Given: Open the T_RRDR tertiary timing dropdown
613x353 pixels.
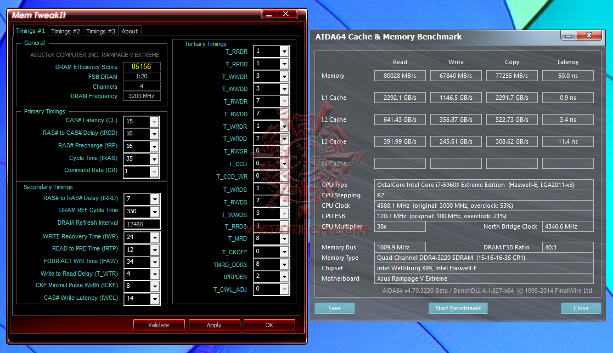Looking at the screenshot, I should click(284, 51).
